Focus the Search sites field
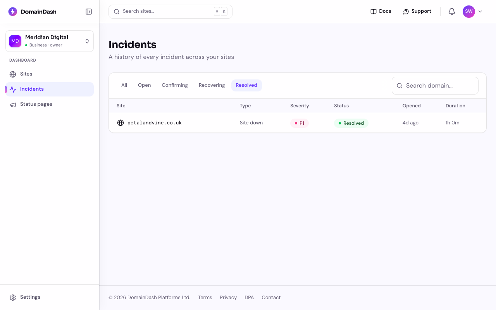The width and height of the screenshot is (496, 310). [x=170, y=12]
